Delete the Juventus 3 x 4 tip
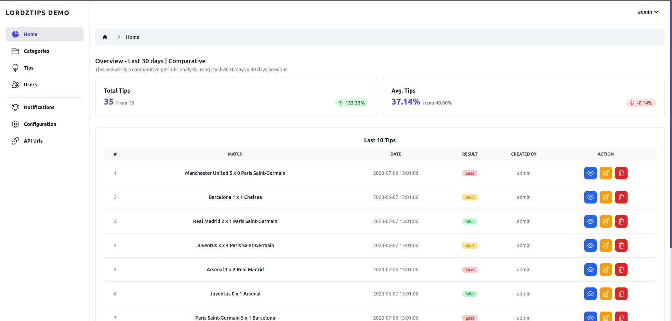 point(621,245)
